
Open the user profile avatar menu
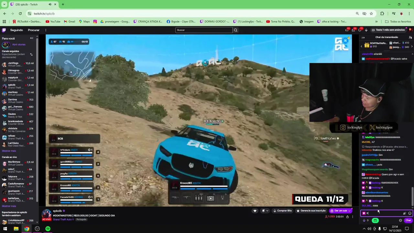pos(410,30)
